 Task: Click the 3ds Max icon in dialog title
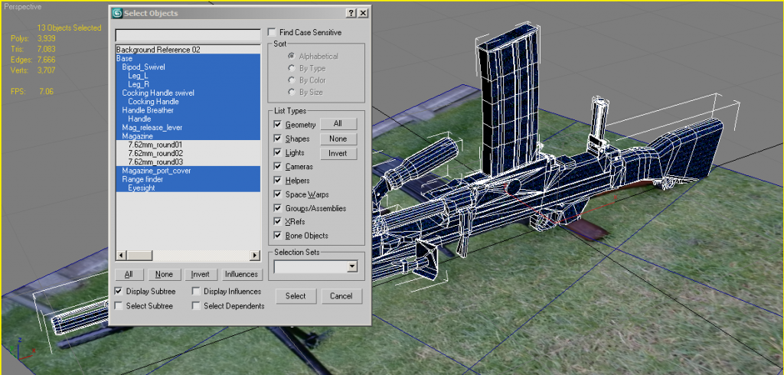(x=116, y=14)
